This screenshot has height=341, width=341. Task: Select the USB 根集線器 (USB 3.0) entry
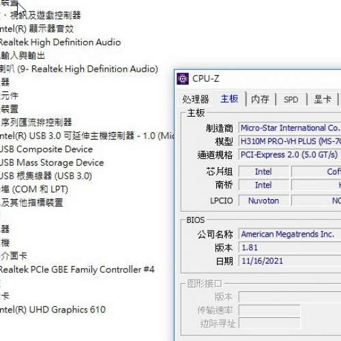pos(46,176)
